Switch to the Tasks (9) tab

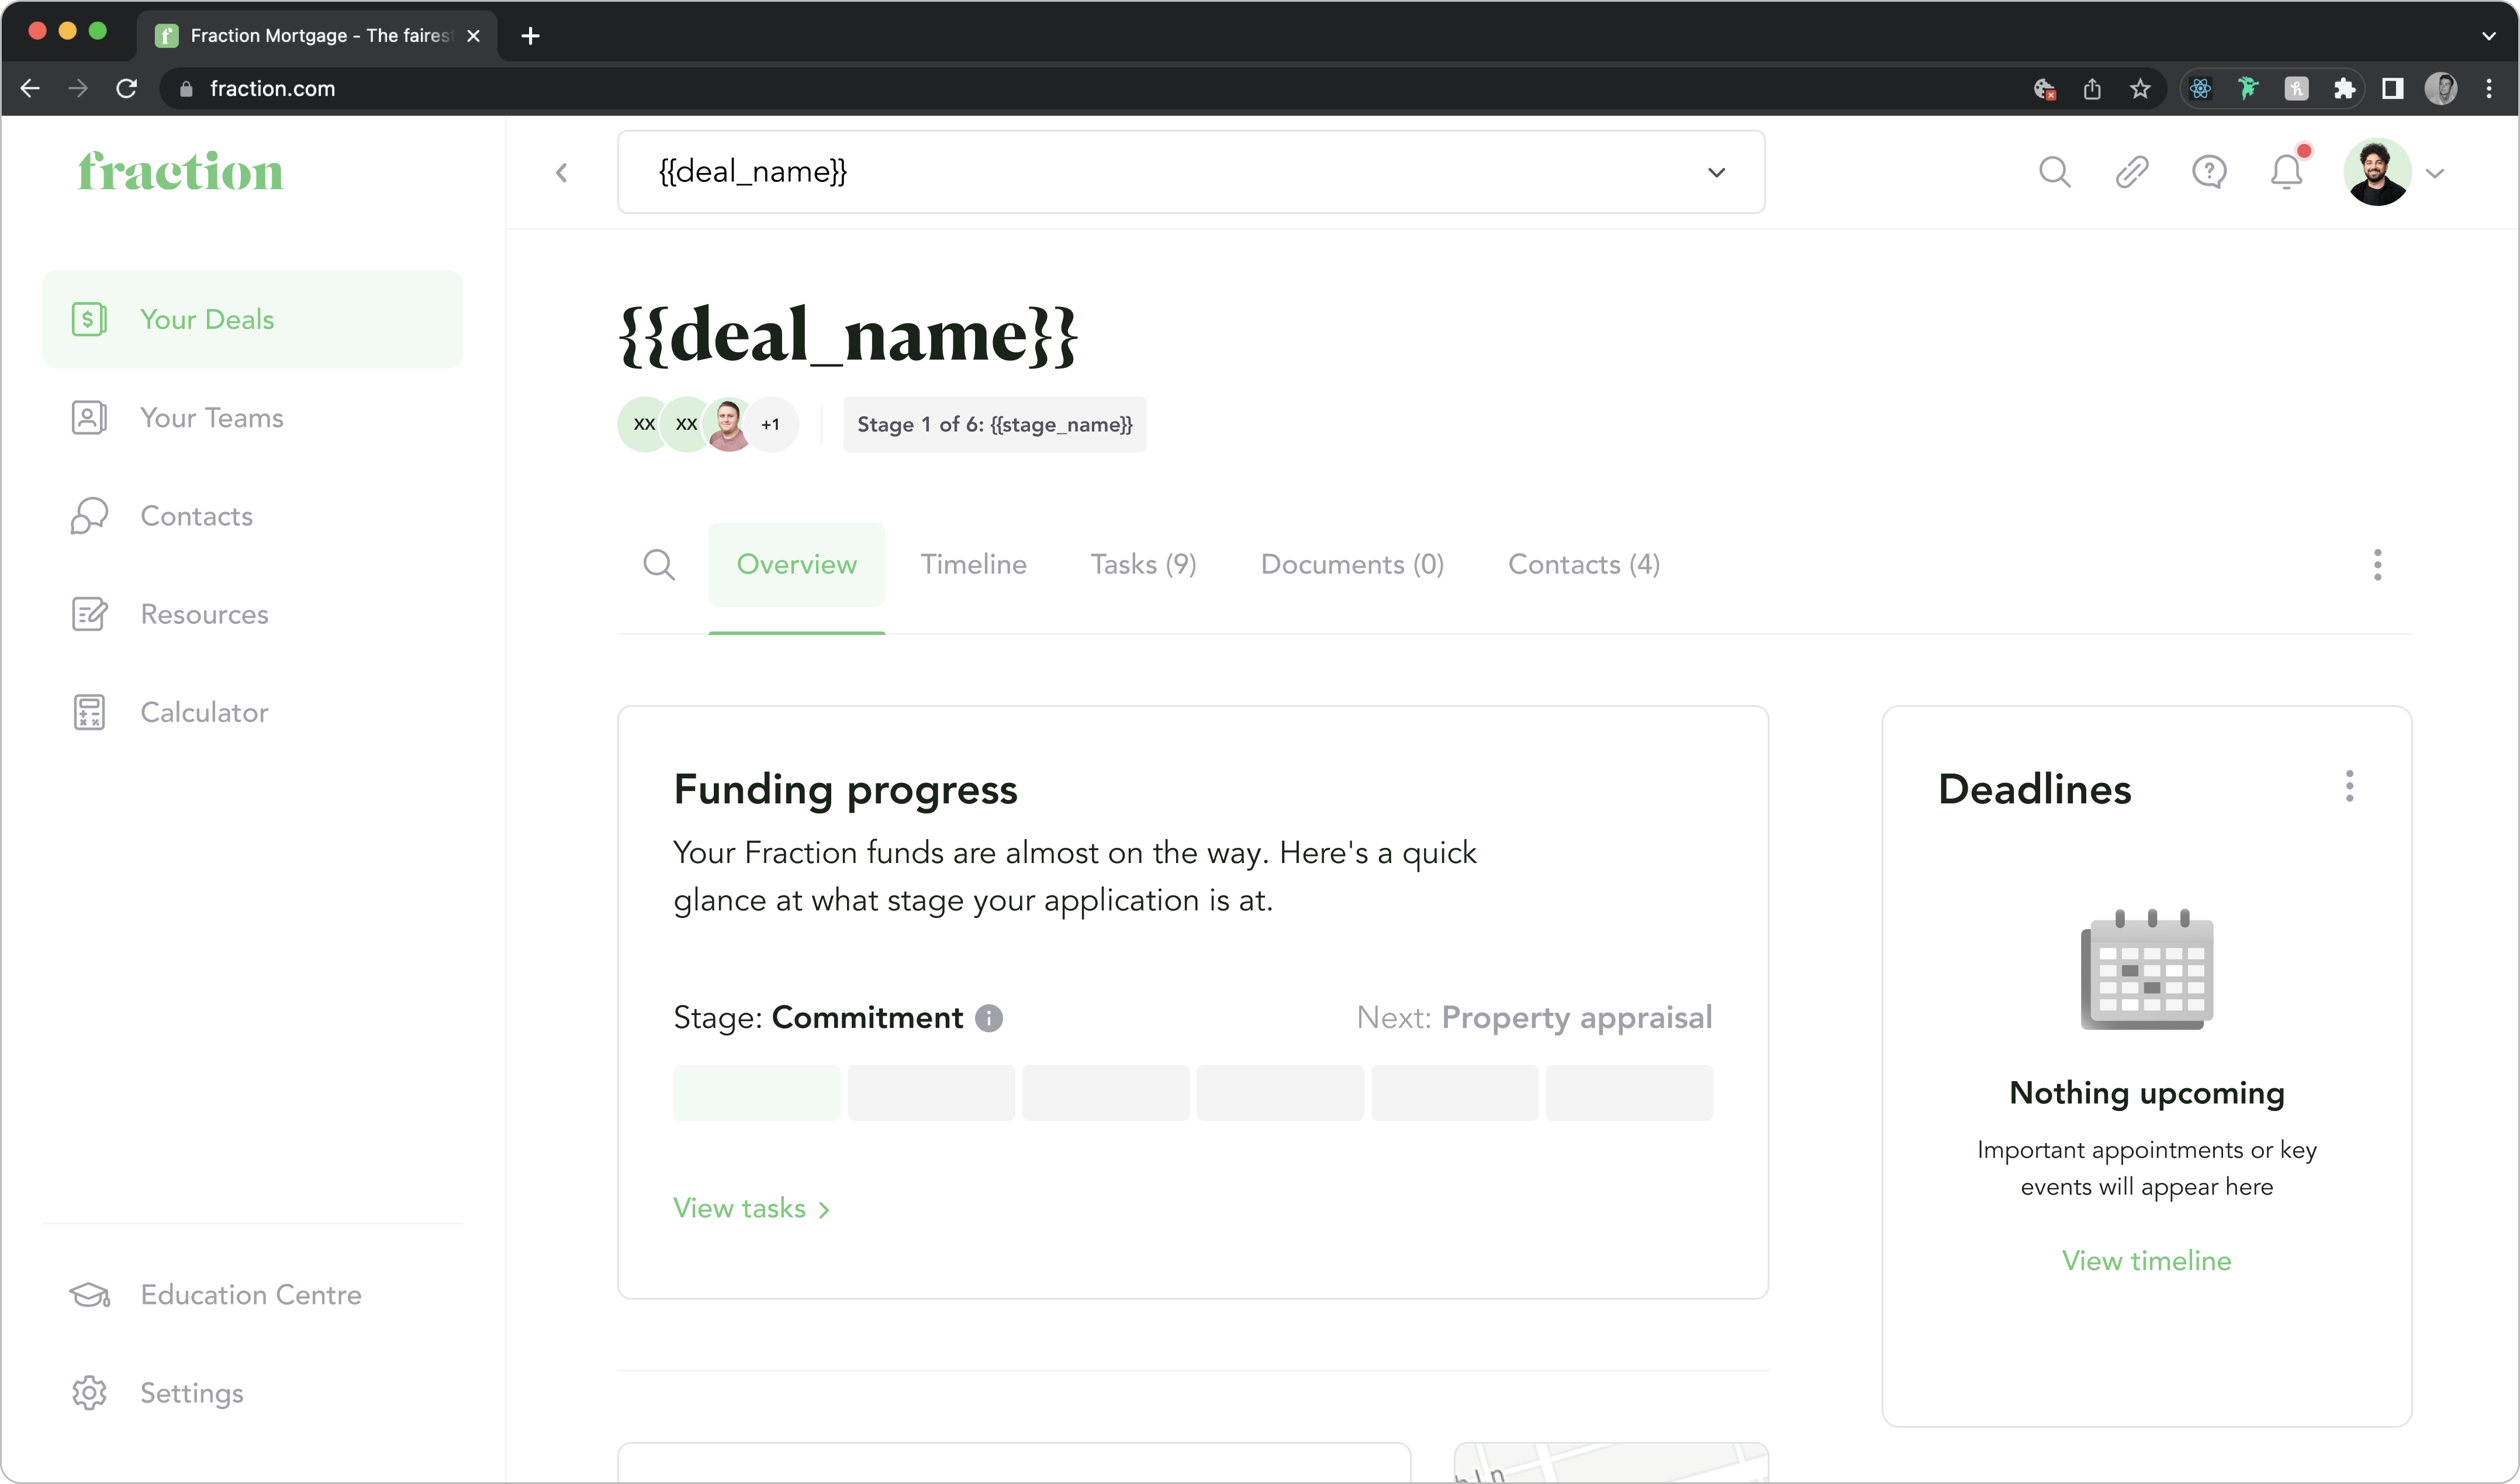click(1143, 565)
